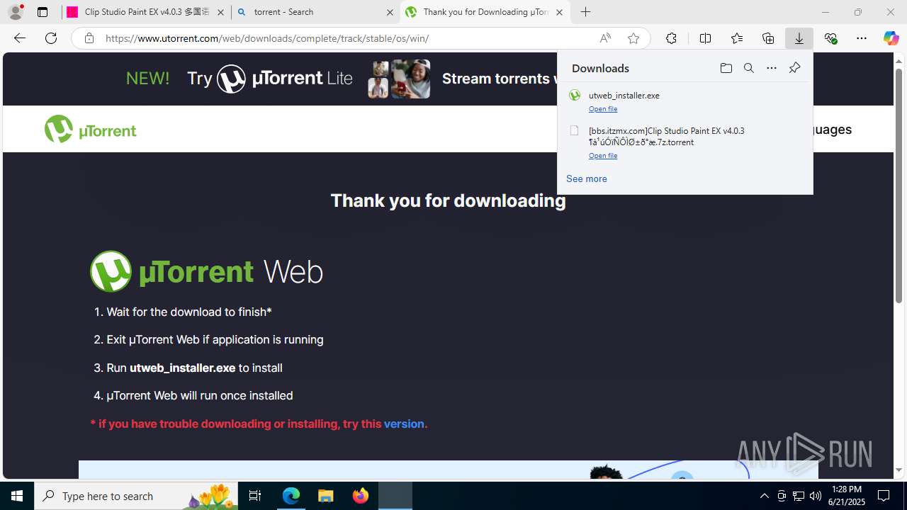
Task: Open downloads folder from Downloads panel
Action: pos(726,68)
